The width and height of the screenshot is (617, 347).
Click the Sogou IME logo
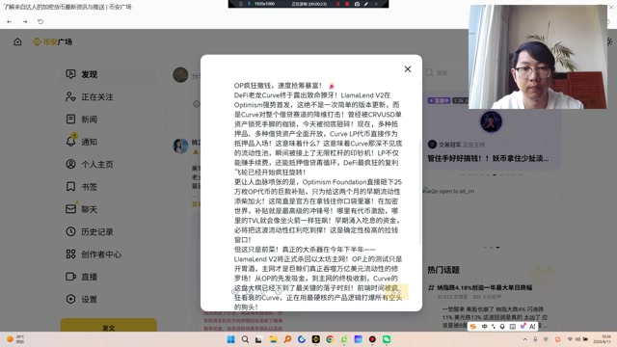point(473,327)
